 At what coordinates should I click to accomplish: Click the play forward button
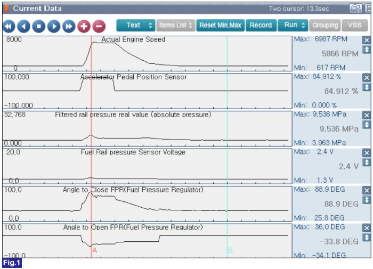54,26
